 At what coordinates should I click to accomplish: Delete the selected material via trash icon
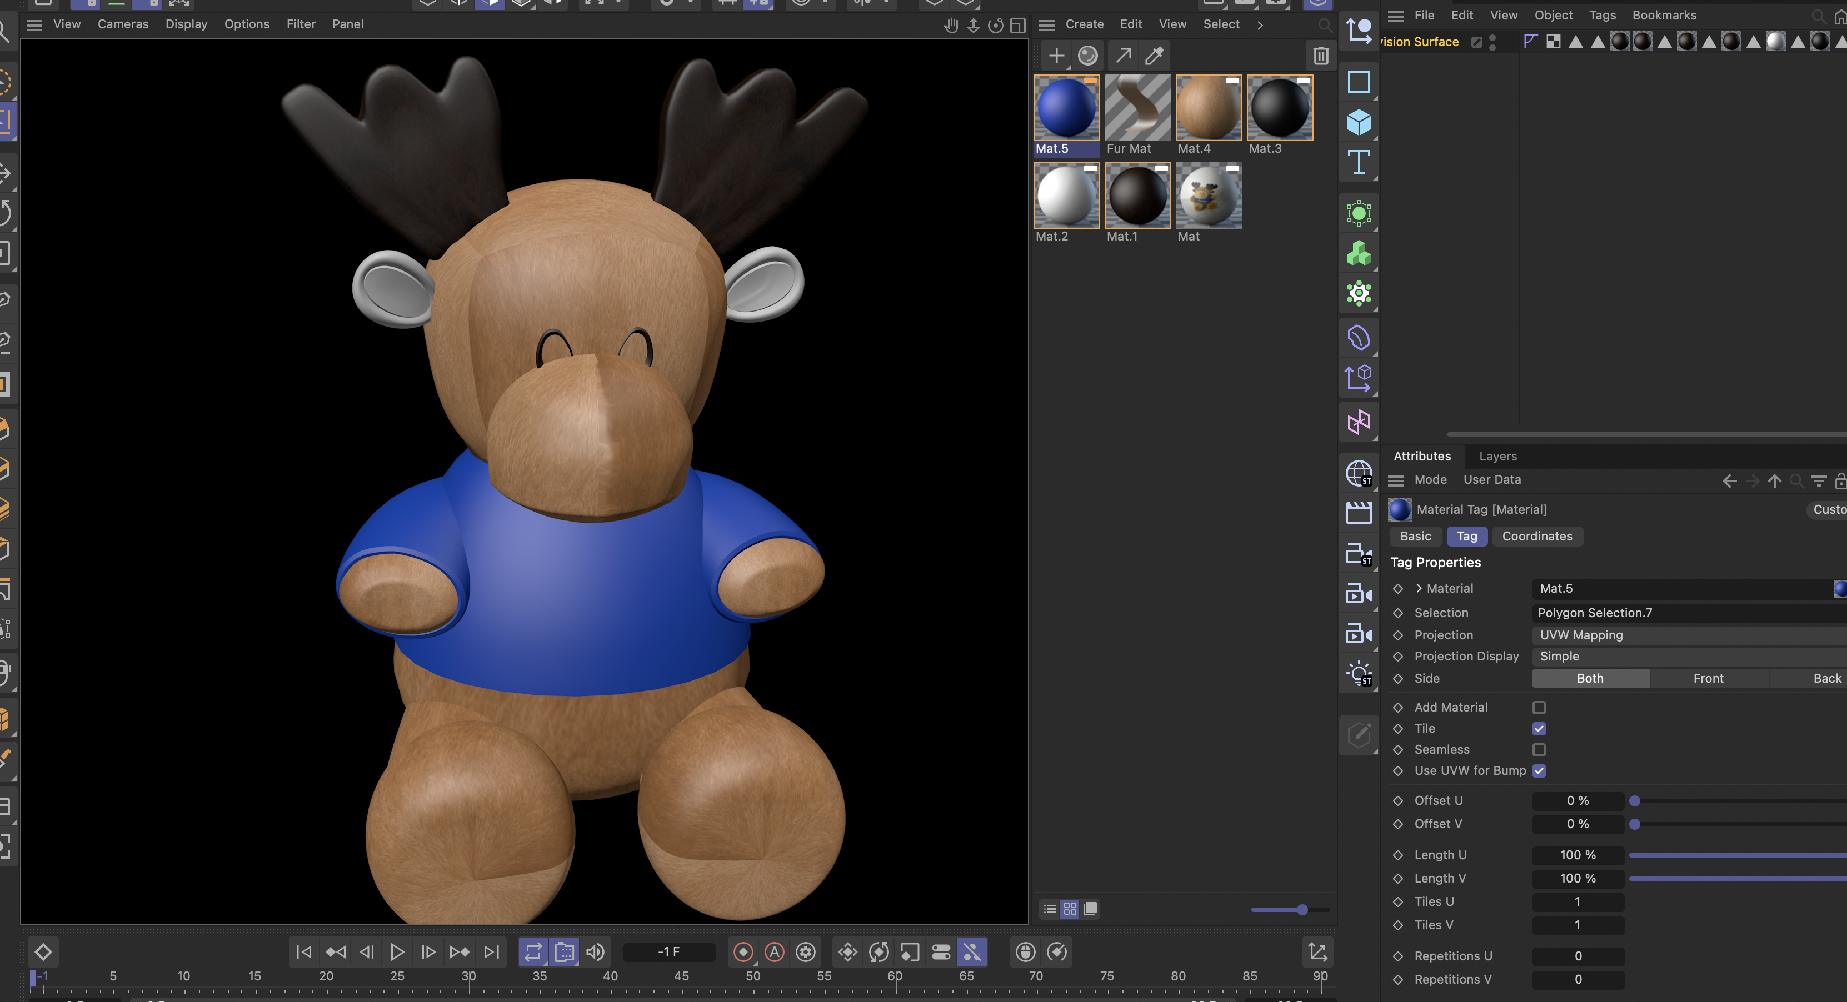click(x=1321, y=55)
